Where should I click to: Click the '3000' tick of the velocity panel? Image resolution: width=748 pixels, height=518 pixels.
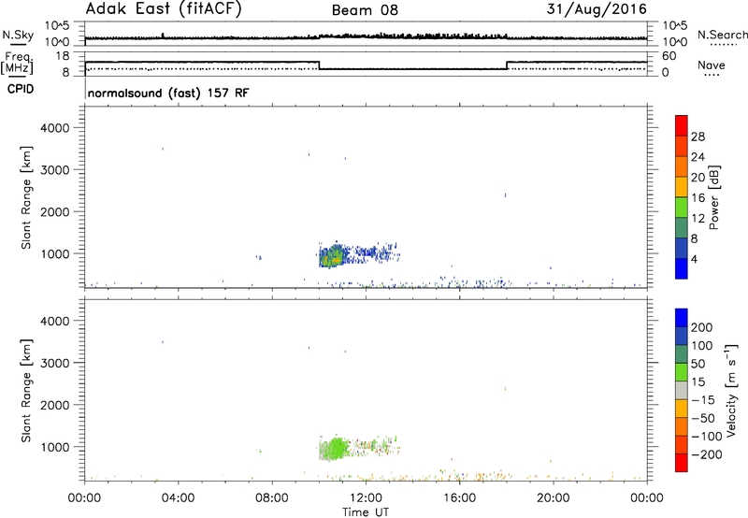pyautogui.click(x=55, y=363)
